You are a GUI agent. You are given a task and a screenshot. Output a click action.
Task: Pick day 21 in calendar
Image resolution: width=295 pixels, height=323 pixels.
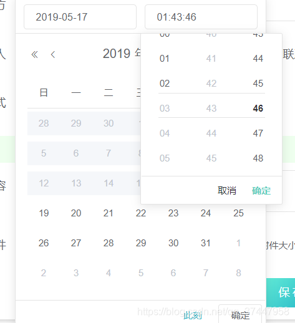click(x=109, y=213)
